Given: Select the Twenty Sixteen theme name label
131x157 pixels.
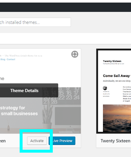Looking at the screenshot, I should point(115,141).
